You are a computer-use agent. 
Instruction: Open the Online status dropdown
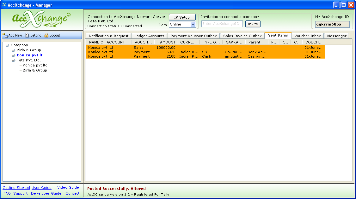click(x=193, y=25)
